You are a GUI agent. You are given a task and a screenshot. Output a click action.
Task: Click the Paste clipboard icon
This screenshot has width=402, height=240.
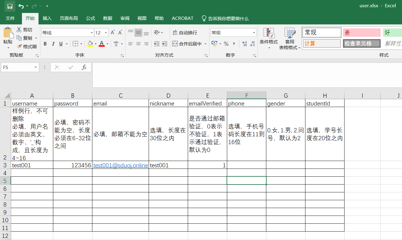[x=8, y=33]
